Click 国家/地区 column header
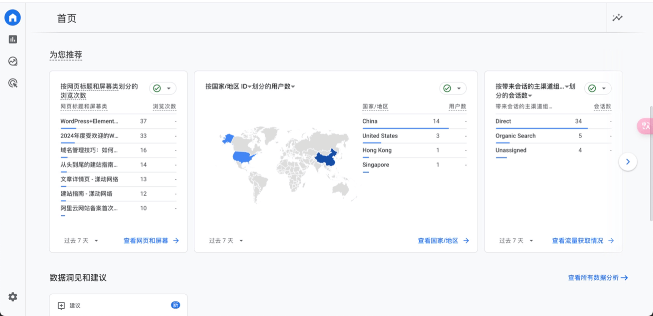 click(x=375, y=107)
